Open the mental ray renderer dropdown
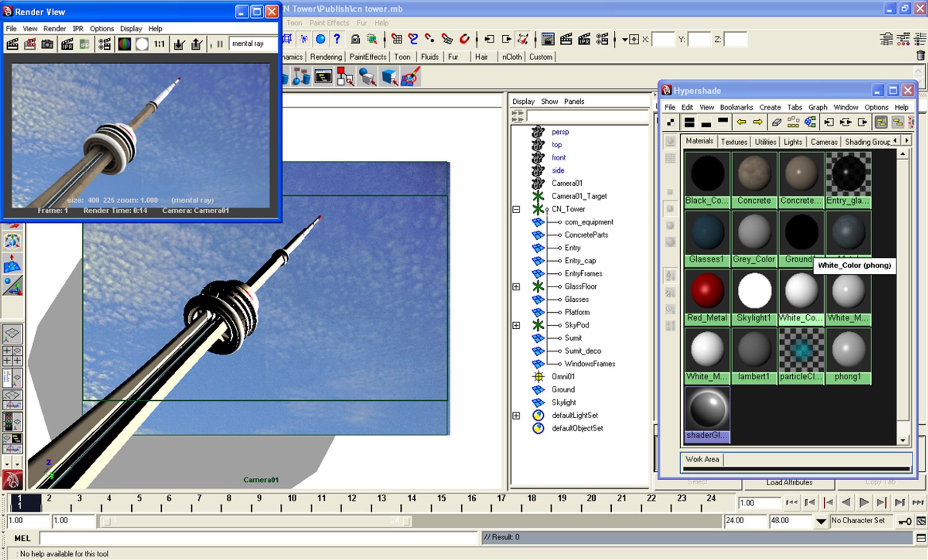The image size is (928, 560). (x=253, y=44)
